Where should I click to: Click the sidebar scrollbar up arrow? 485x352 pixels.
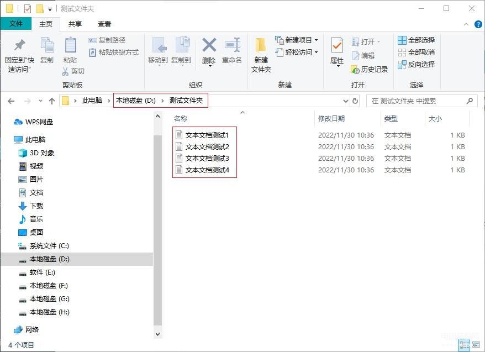[x=157, y=116]
